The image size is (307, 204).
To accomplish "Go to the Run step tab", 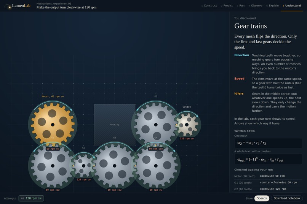I will click(x=241, y=6).
